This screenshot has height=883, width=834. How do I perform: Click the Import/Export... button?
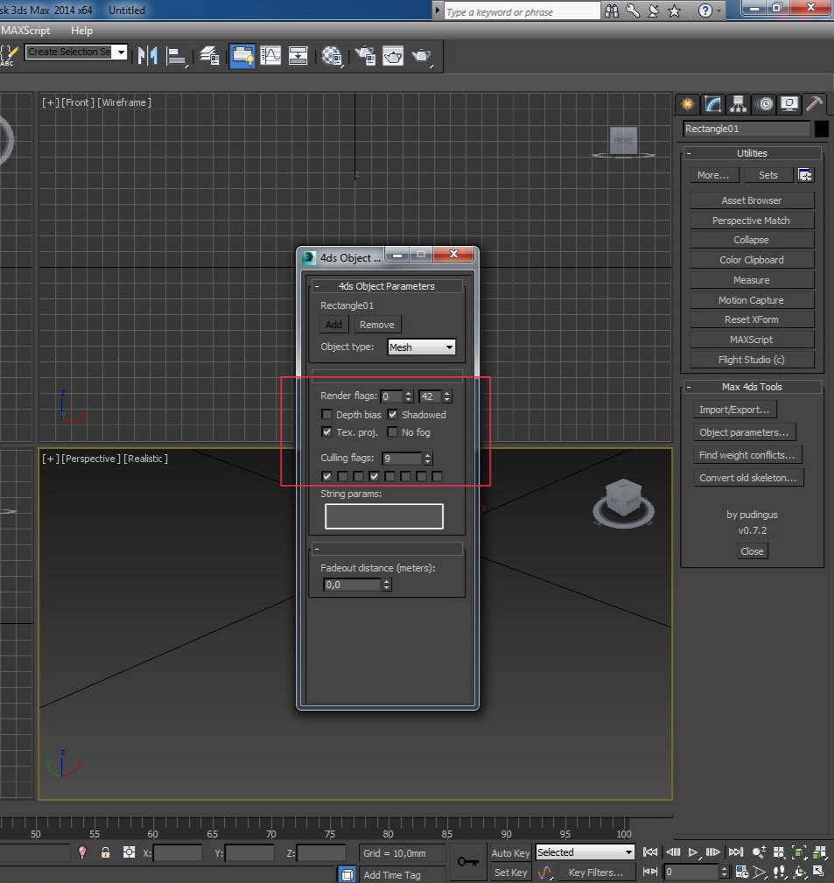click(x=733, y=410)
